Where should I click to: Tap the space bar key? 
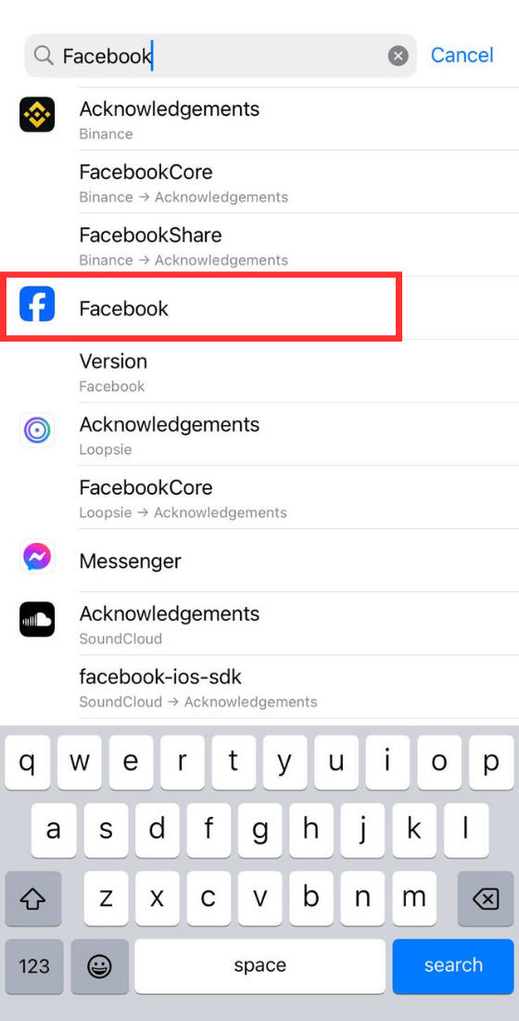(x=260, y=965)
